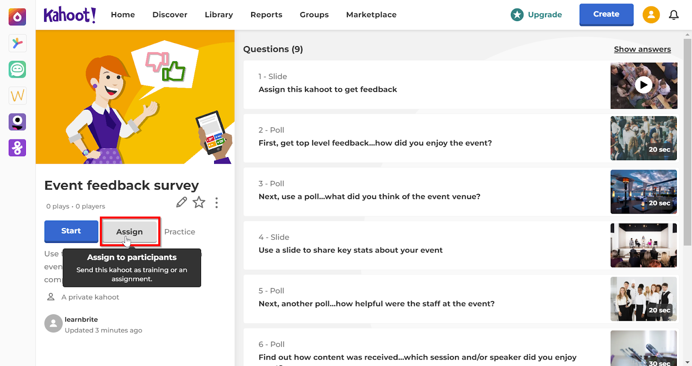The width and height of the screenshot is (692, 366).
Task: Open the purple one-eyed character app icon
Action: (x=17, y=122)
